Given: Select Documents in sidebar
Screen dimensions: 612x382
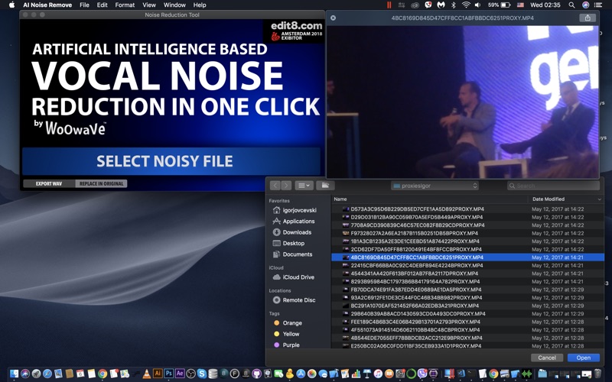Looking at the screenshot, I should click(295, 254).
